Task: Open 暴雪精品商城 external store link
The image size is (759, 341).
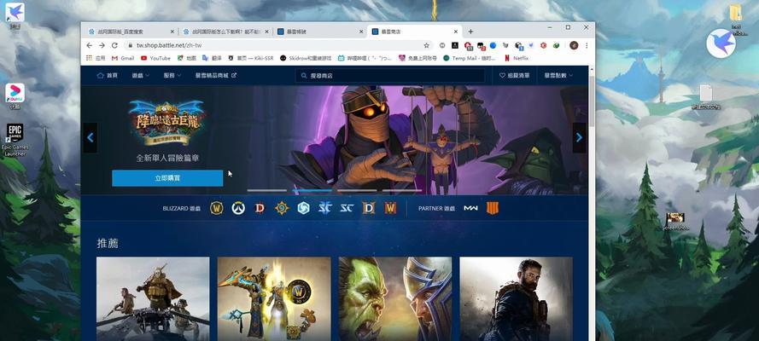Action: (x=216, y=76)
